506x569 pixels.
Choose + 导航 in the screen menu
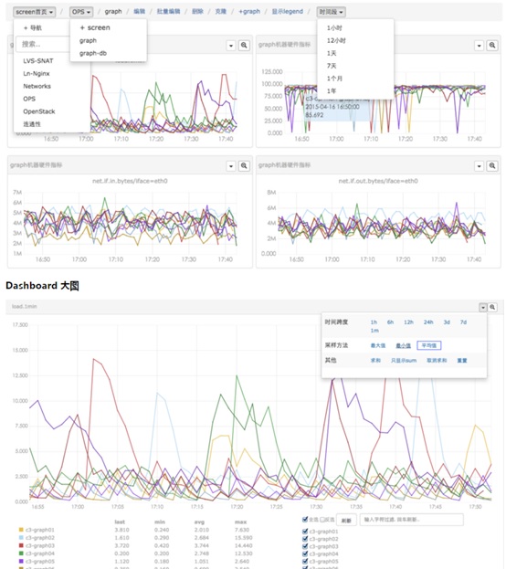32,28
